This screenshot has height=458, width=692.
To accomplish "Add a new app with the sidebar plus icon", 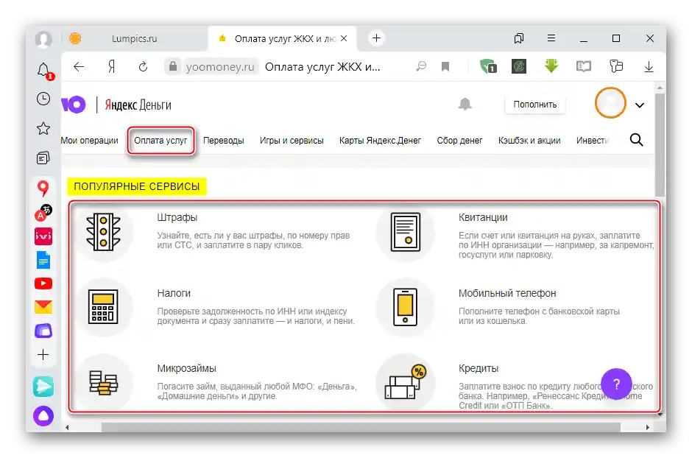I will click(43, 355).
